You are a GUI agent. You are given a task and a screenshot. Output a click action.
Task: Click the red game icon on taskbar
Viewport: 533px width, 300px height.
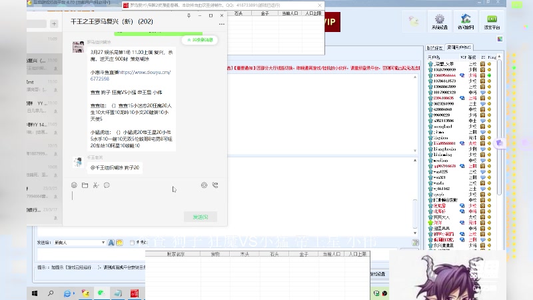[x=135, y=293]
